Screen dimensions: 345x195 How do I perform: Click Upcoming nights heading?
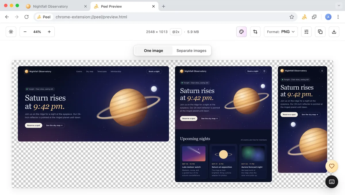195,139
